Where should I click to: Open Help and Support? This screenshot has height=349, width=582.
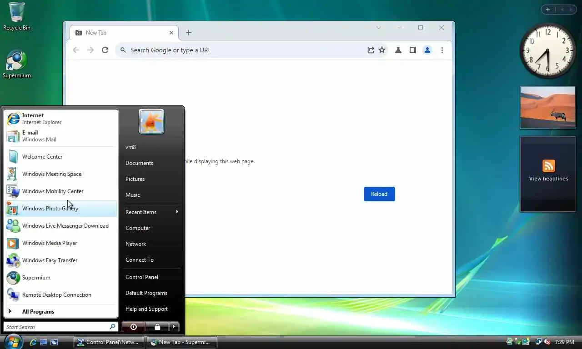(152, 309)
